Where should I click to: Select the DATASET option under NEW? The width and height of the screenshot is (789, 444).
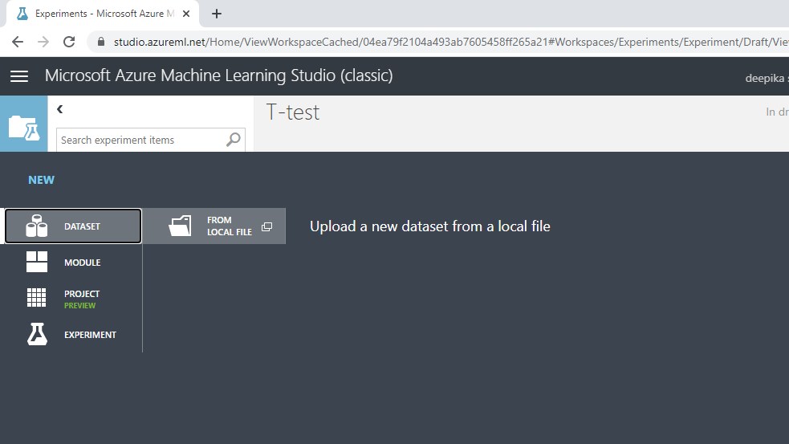pyautogui.click(x=73, y=226)
